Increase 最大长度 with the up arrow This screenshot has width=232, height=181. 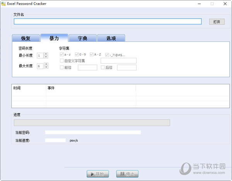click(x=46, y=64)
